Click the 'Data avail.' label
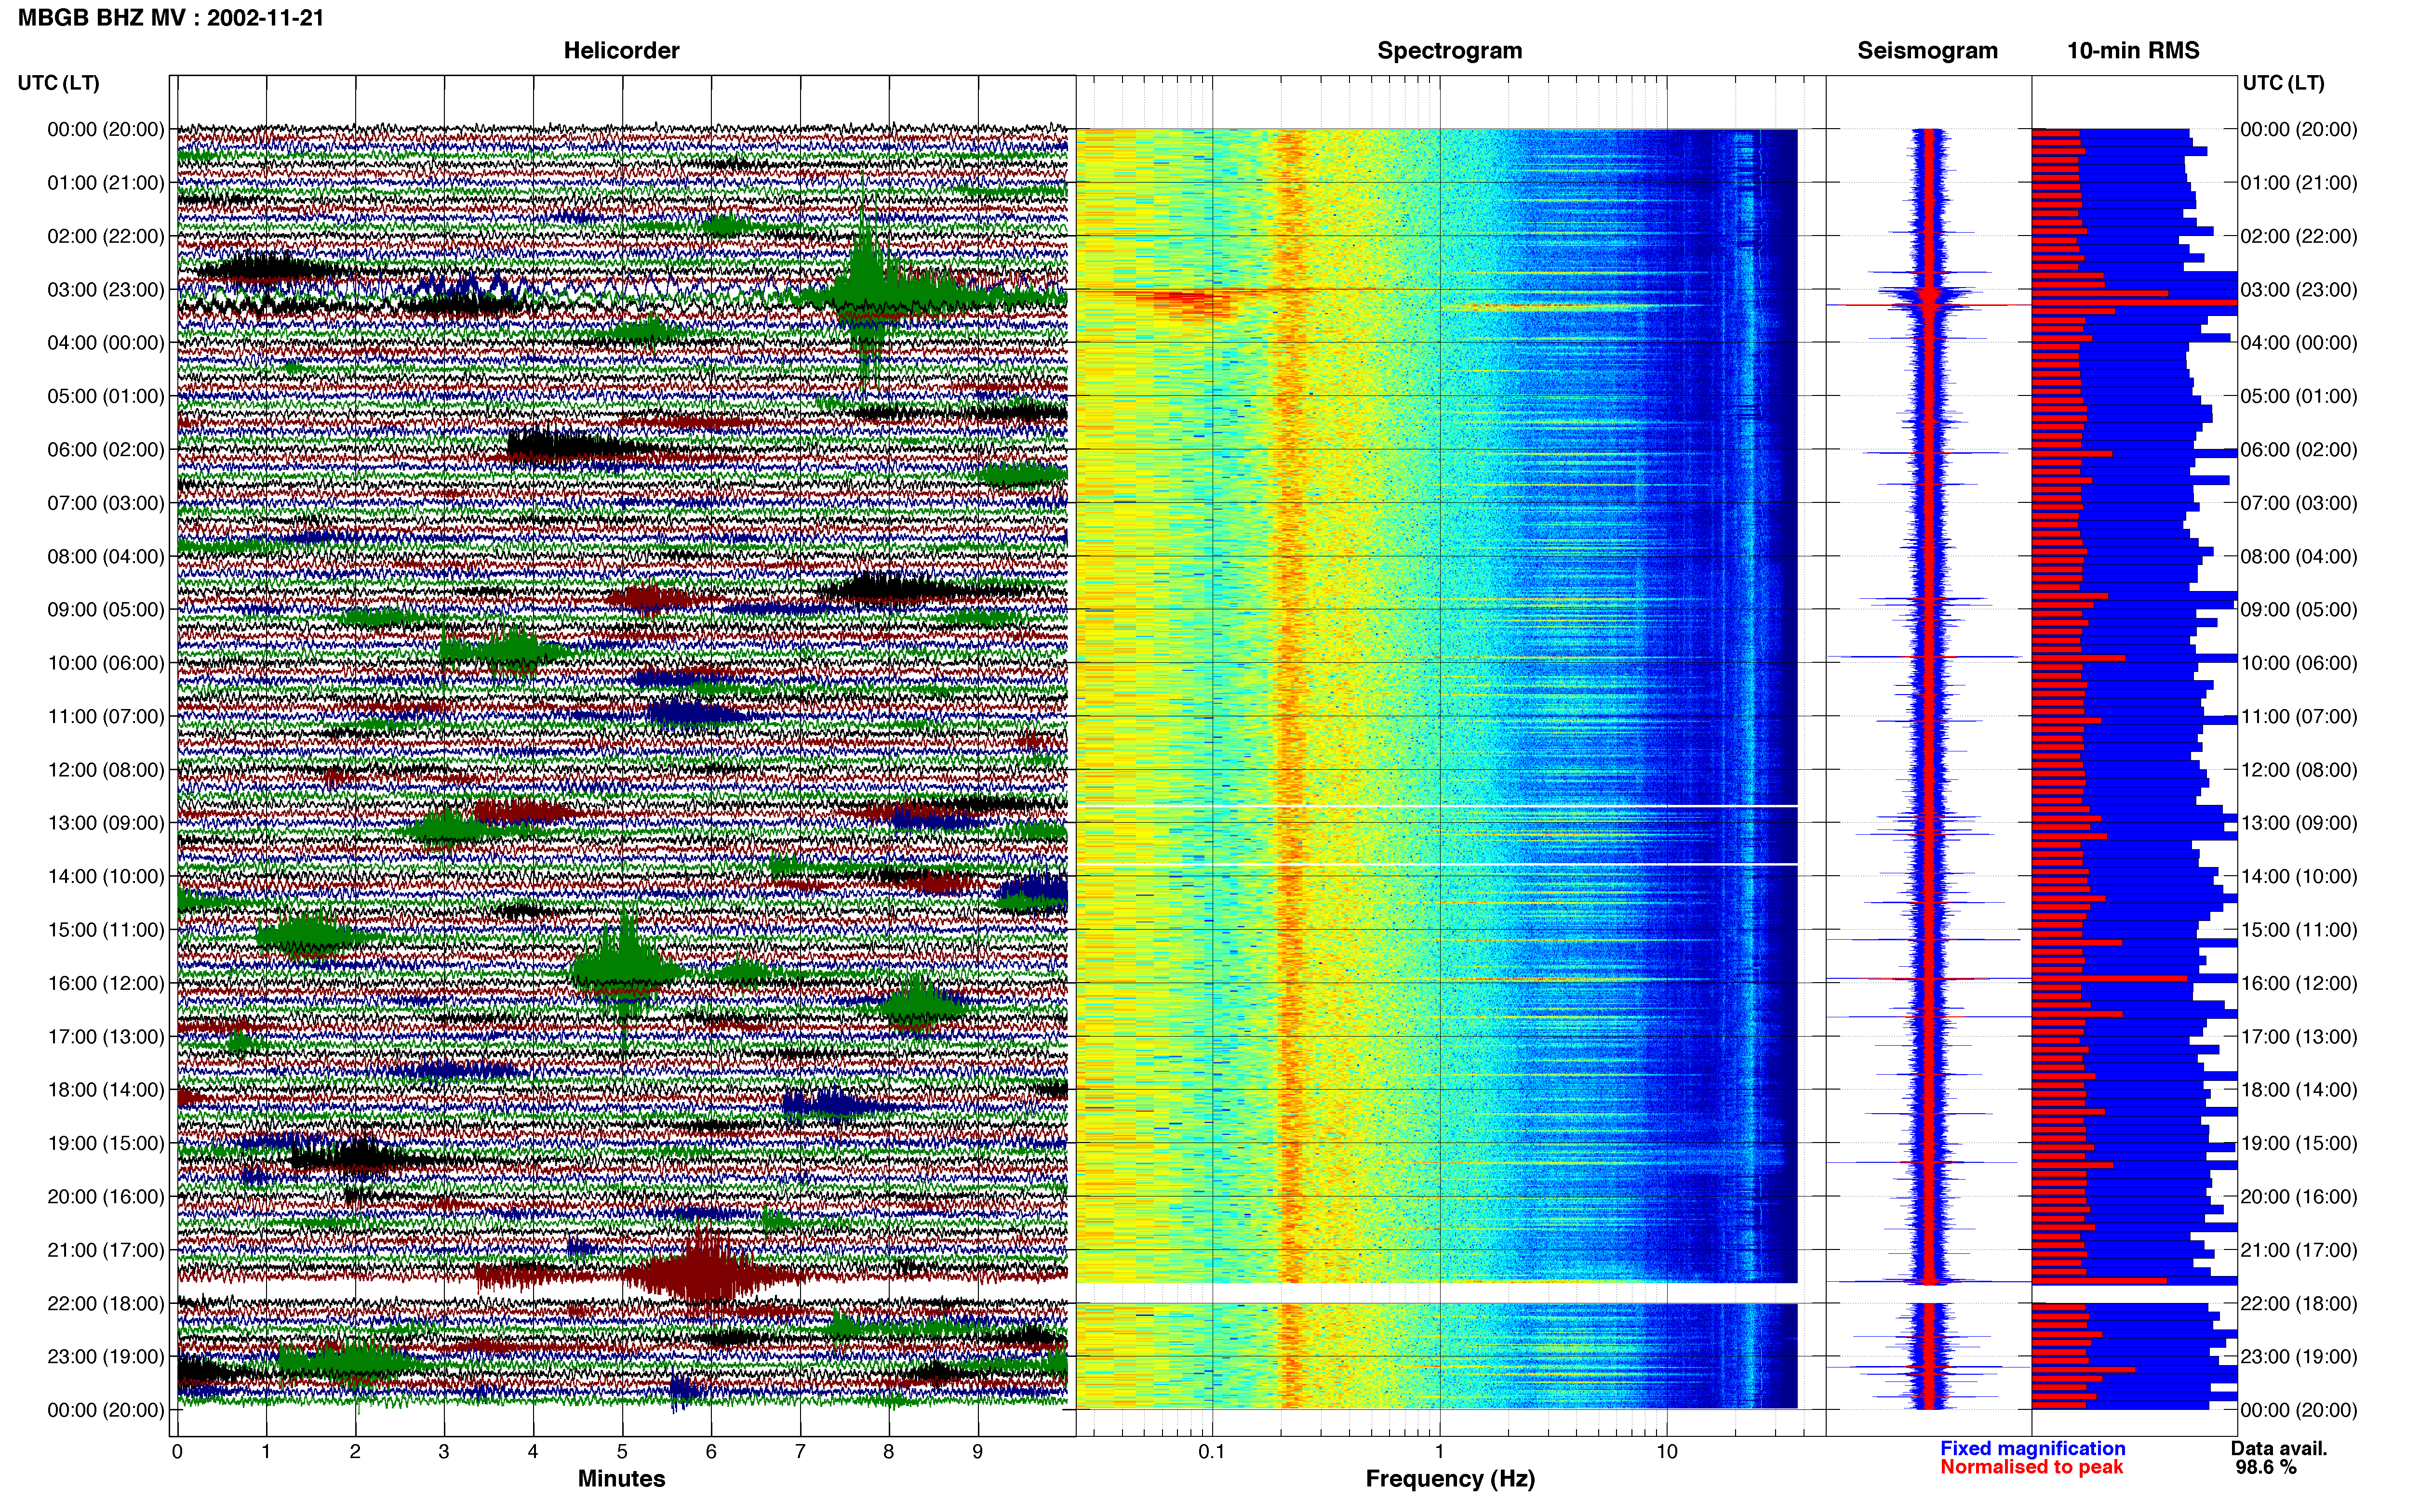The height and width of the screenshot is (1512, 2419). [x=2279, y=1449]
